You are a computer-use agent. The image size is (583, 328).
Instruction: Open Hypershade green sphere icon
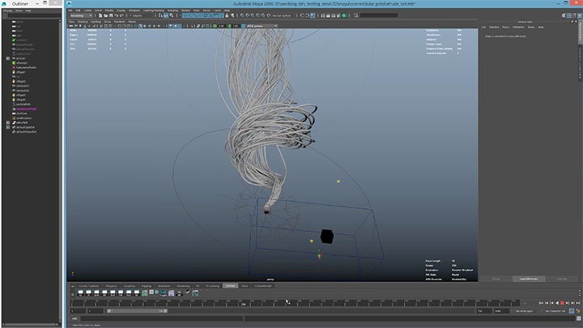click(x=344, y=15)
